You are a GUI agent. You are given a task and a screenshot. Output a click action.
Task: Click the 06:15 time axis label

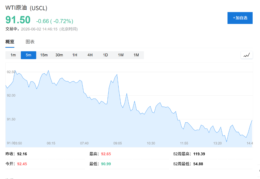pos(51,143)
